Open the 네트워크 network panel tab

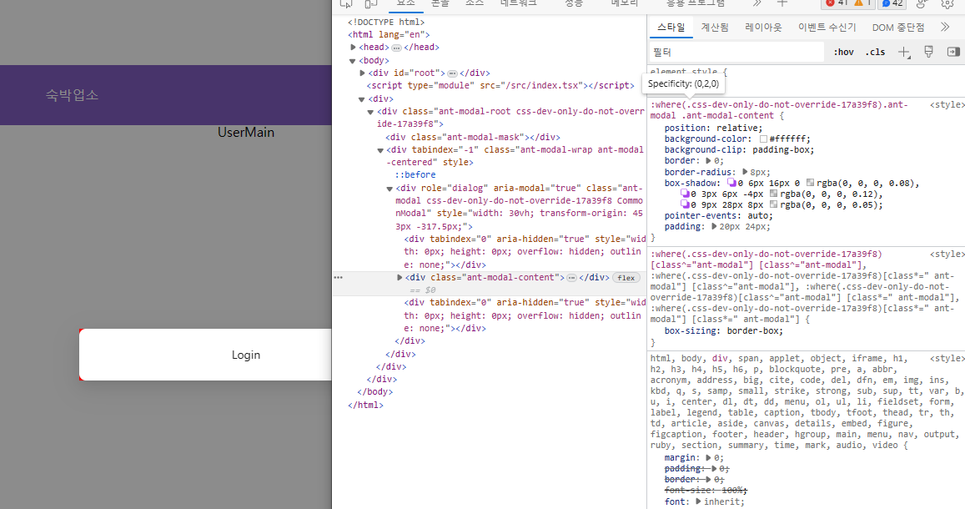click(518, 3)
